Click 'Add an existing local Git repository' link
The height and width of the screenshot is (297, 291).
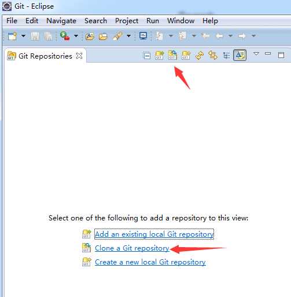click(154, 234)
